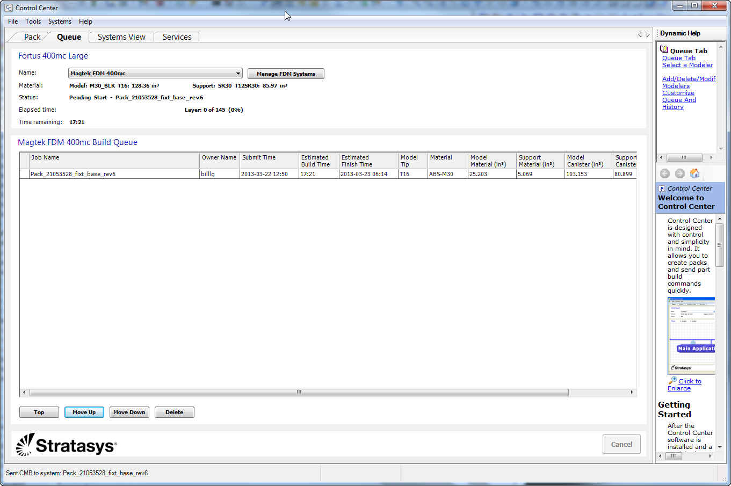Click the Estimated Finish Time column header
Screen dimensions: 731x486
pyautogui.click(x=368, y=161)
